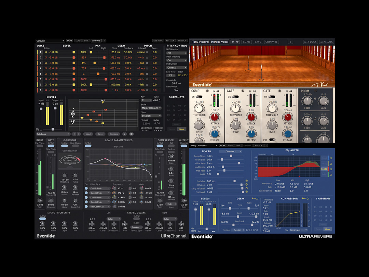Select Global tab in UltraReverb Snapshots
This screenshot has width=369, height=277.
[328, 229]
